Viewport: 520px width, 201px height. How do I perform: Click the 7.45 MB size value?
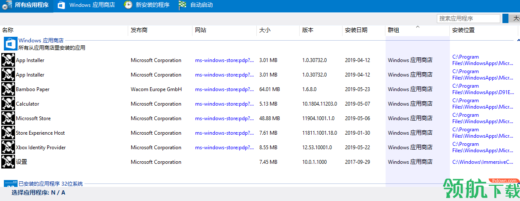[x=268, y=162]
